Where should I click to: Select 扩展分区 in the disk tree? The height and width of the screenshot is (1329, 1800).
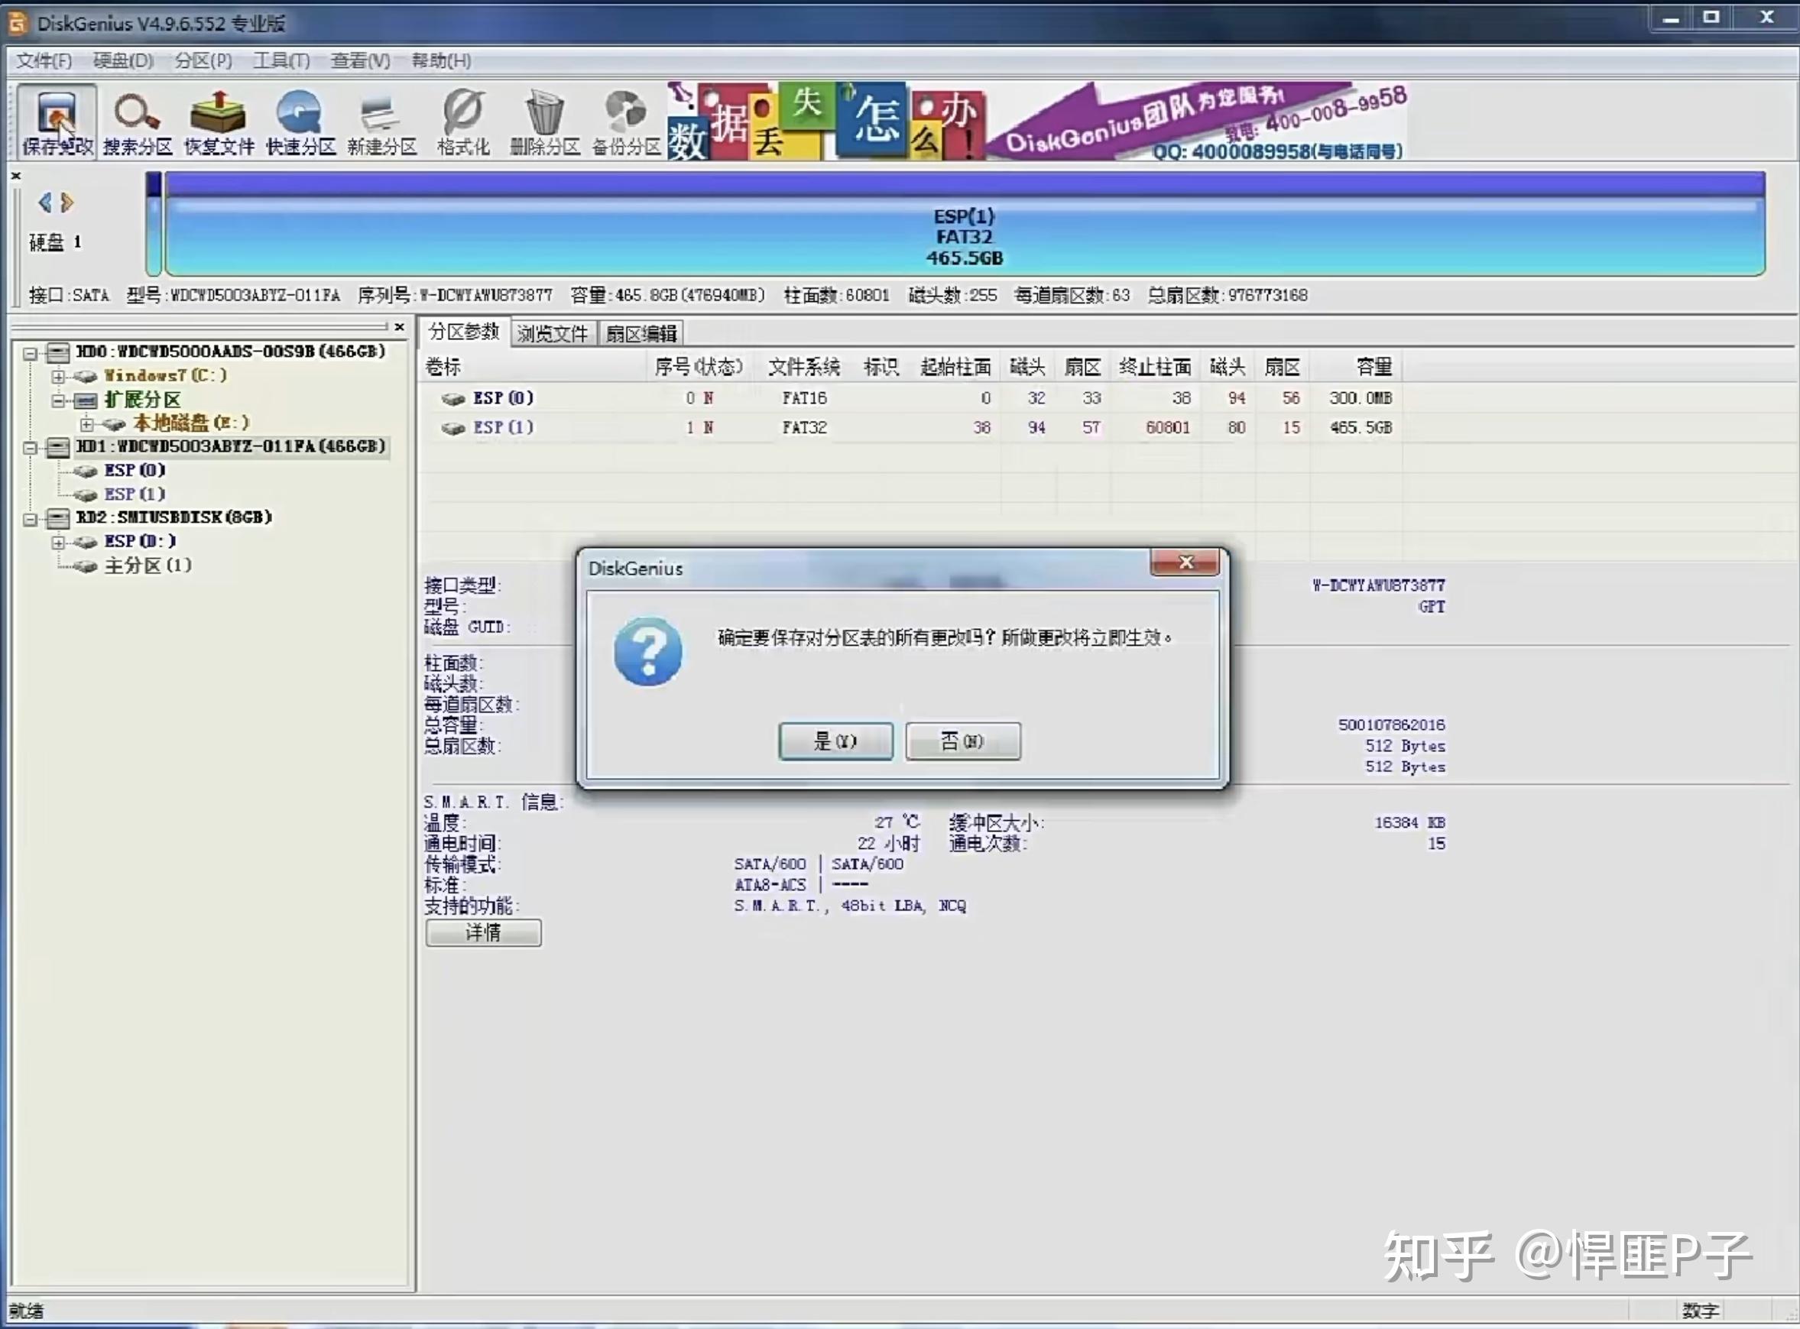coord(142,400)
